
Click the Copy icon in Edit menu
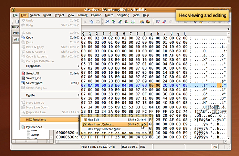(x=23, y=38)
